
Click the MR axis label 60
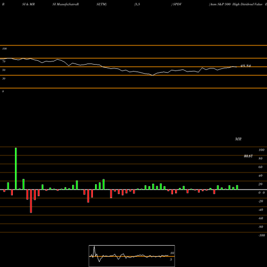click(x=261, y=167)
